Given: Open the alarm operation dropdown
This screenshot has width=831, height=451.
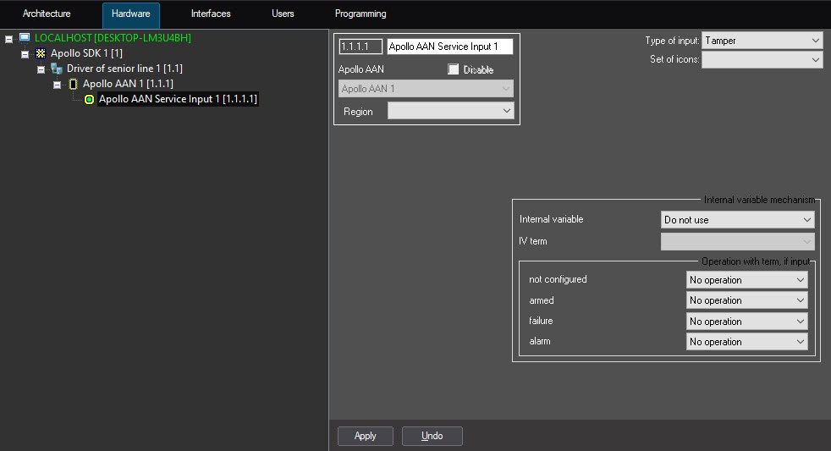Looking at the screenshot, I should pos(746,342).
